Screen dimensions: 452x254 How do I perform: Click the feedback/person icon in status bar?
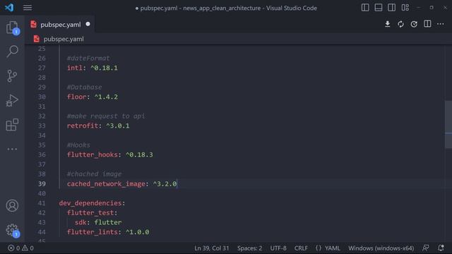point(426,248)
